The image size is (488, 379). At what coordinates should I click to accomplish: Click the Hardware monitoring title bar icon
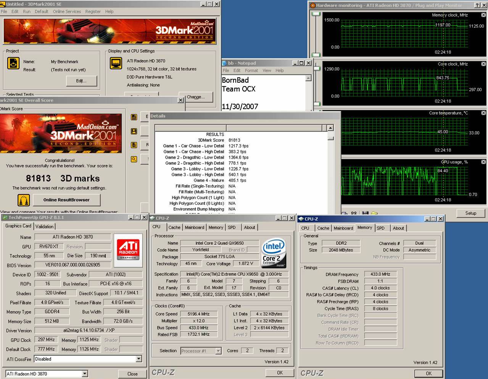(x=313, y=5)
